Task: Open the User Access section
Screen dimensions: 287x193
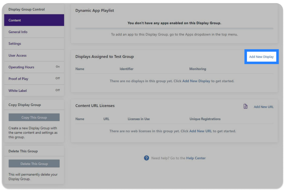Action: [x=34, y=55]
